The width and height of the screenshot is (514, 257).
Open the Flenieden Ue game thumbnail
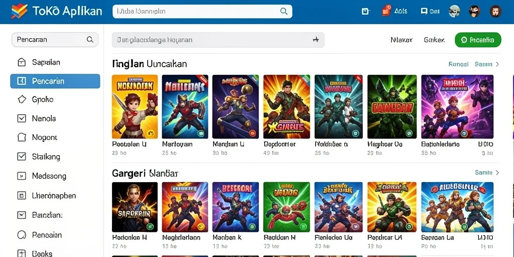[x=338, y=207]
